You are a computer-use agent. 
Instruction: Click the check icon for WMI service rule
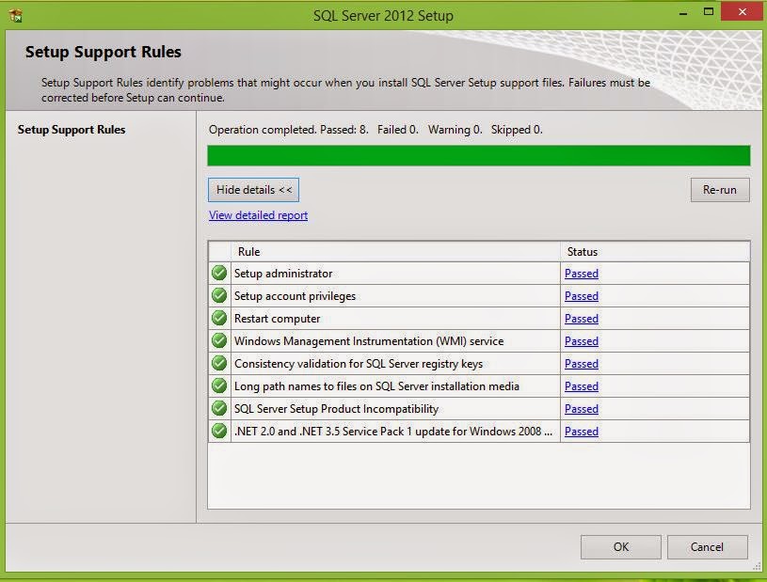219,340
